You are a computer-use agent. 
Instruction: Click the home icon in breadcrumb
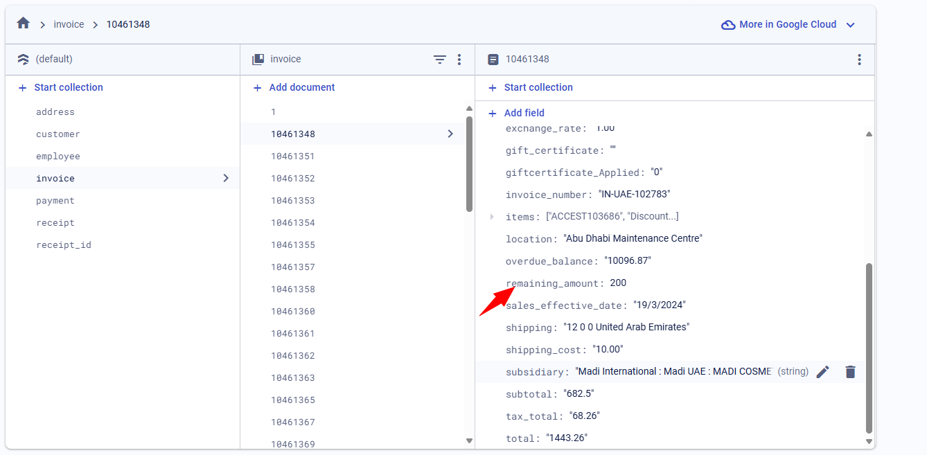pos(24,24)
